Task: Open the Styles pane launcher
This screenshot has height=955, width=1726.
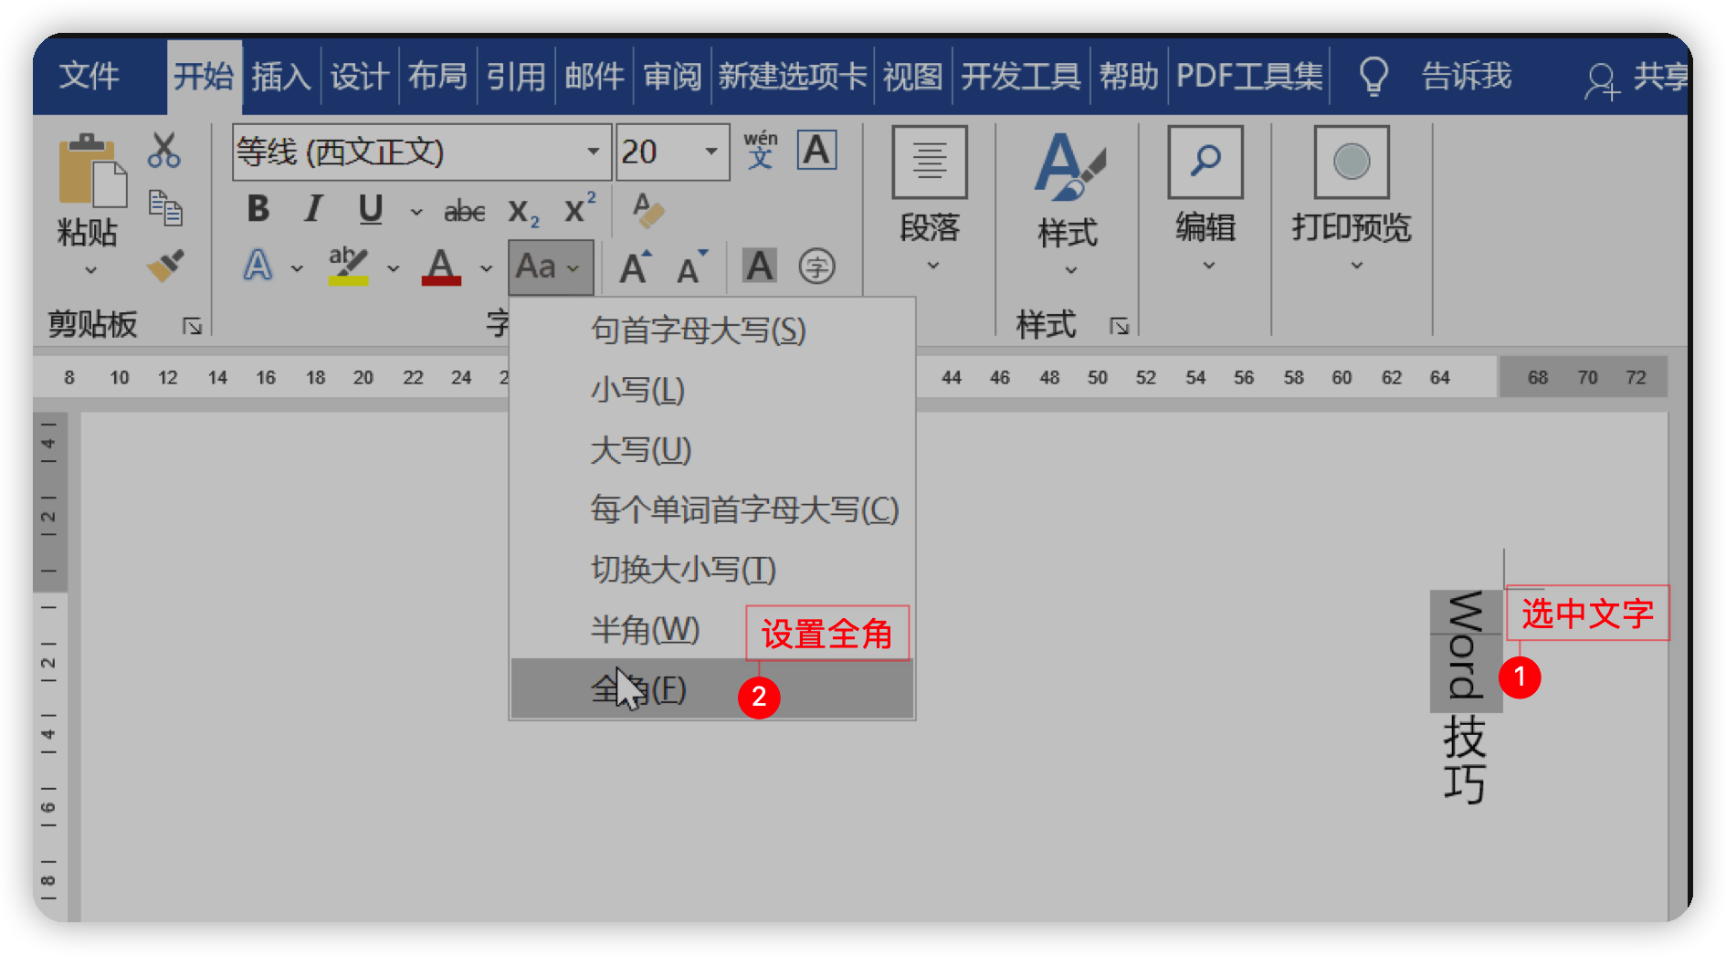Action: click(1120, 326)
